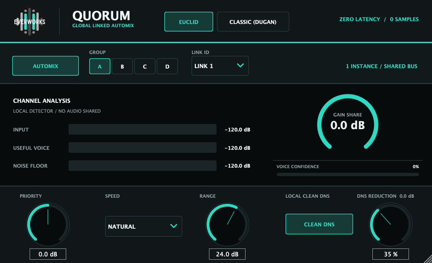Click the Everworks logo icon
Screen dimensions: 432x263
(x=30, y=22)
